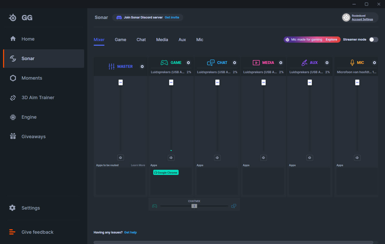
Task: Click the Get invite Discord link
Action: 172,17
